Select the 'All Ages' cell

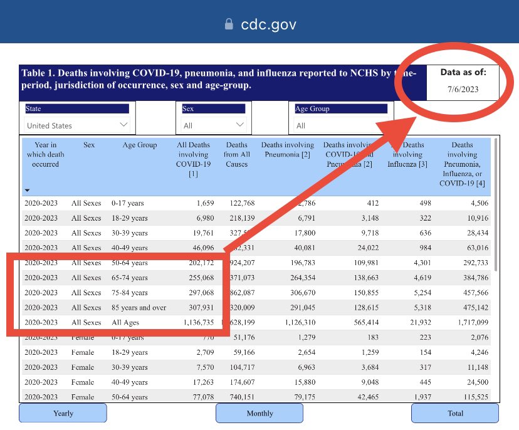[x=125, y=322]
